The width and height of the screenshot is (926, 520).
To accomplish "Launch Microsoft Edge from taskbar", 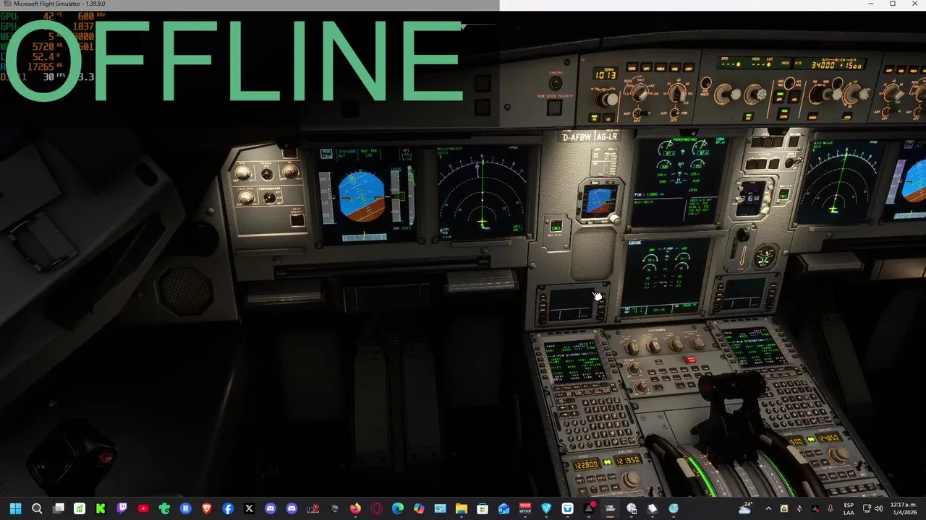I will (397, 508).
